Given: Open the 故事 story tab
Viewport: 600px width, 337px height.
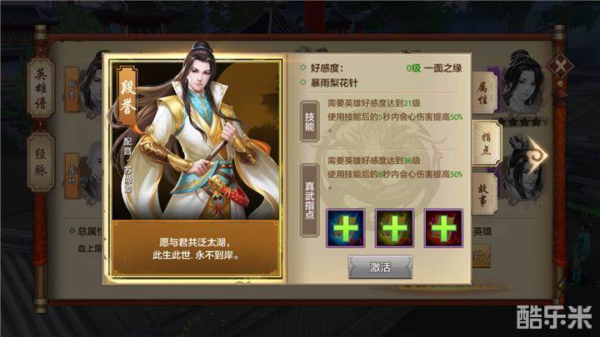Looking at the screenshot, I should (484, 194).
